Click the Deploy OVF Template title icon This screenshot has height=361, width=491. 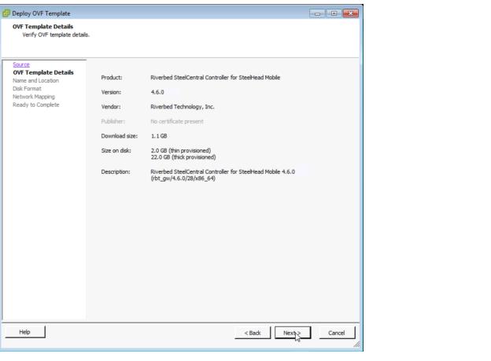(x=6, y=13)
